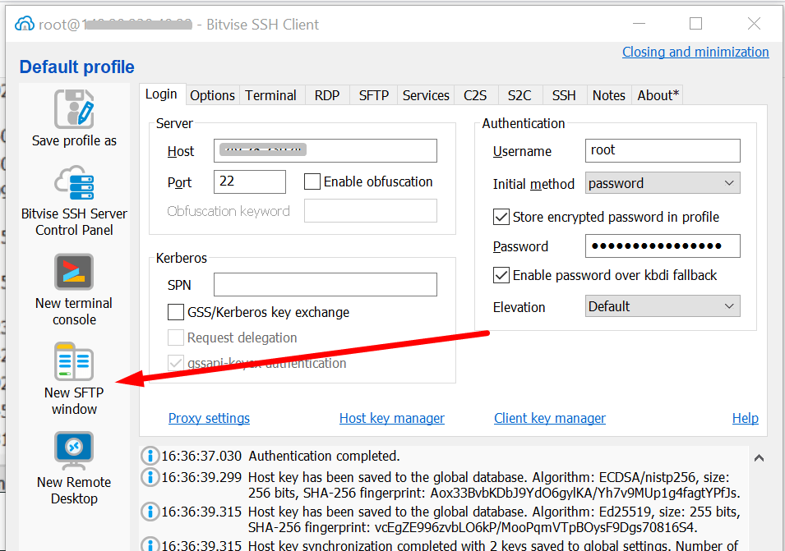Open the SSH tab

pyautogui.click(x=564, y=95)
